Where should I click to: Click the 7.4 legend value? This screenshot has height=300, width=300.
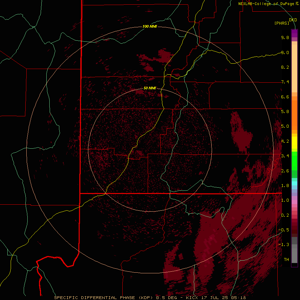[x=285, y=82]
